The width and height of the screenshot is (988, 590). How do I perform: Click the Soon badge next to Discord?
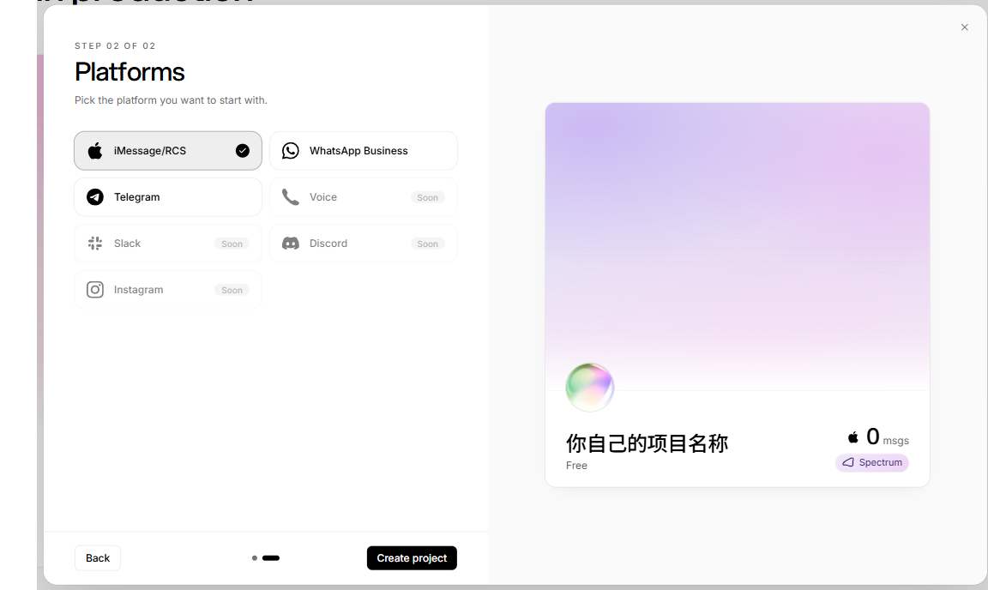pos(427,244)
